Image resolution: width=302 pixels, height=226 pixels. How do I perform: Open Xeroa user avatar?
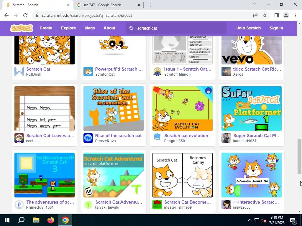coord(226,72)
